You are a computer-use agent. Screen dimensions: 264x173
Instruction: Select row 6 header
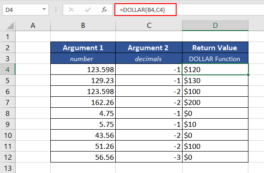coord(8,91)
